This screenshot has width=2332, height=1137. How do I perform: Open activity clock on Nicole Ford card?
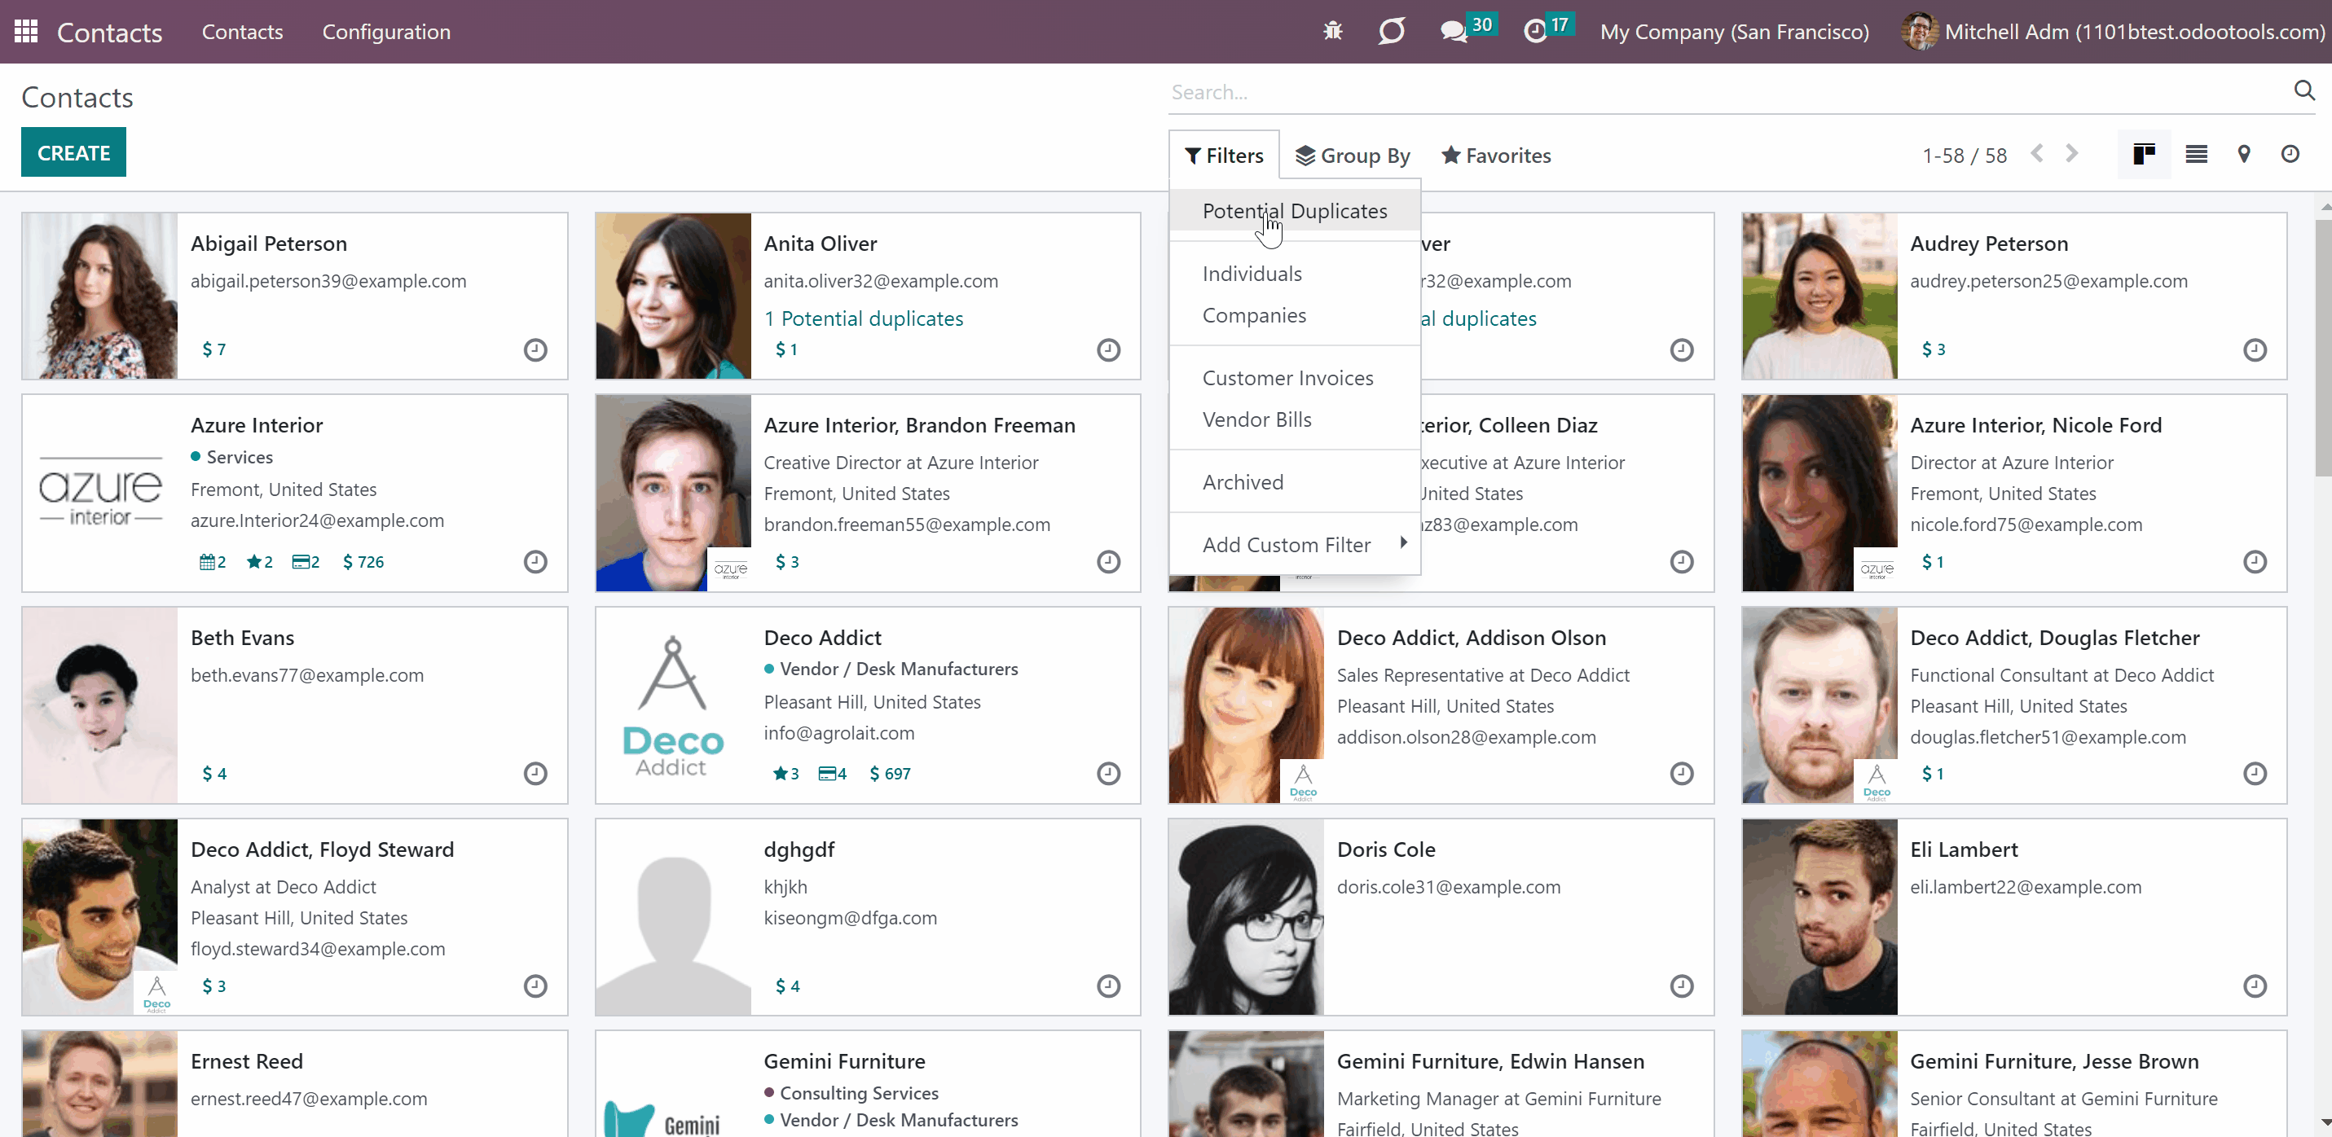pos(2255,562)
